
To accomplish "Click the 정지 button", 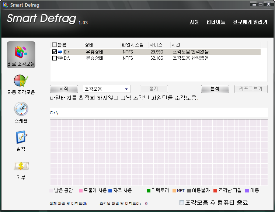I will click(x=154, y=89).
